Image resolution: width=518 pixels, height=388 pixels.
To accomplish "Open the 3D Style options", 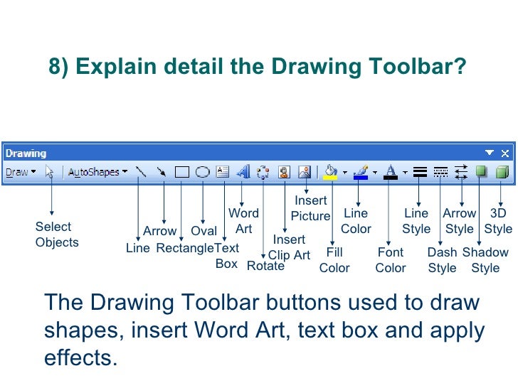I will [x=502, y=172].
